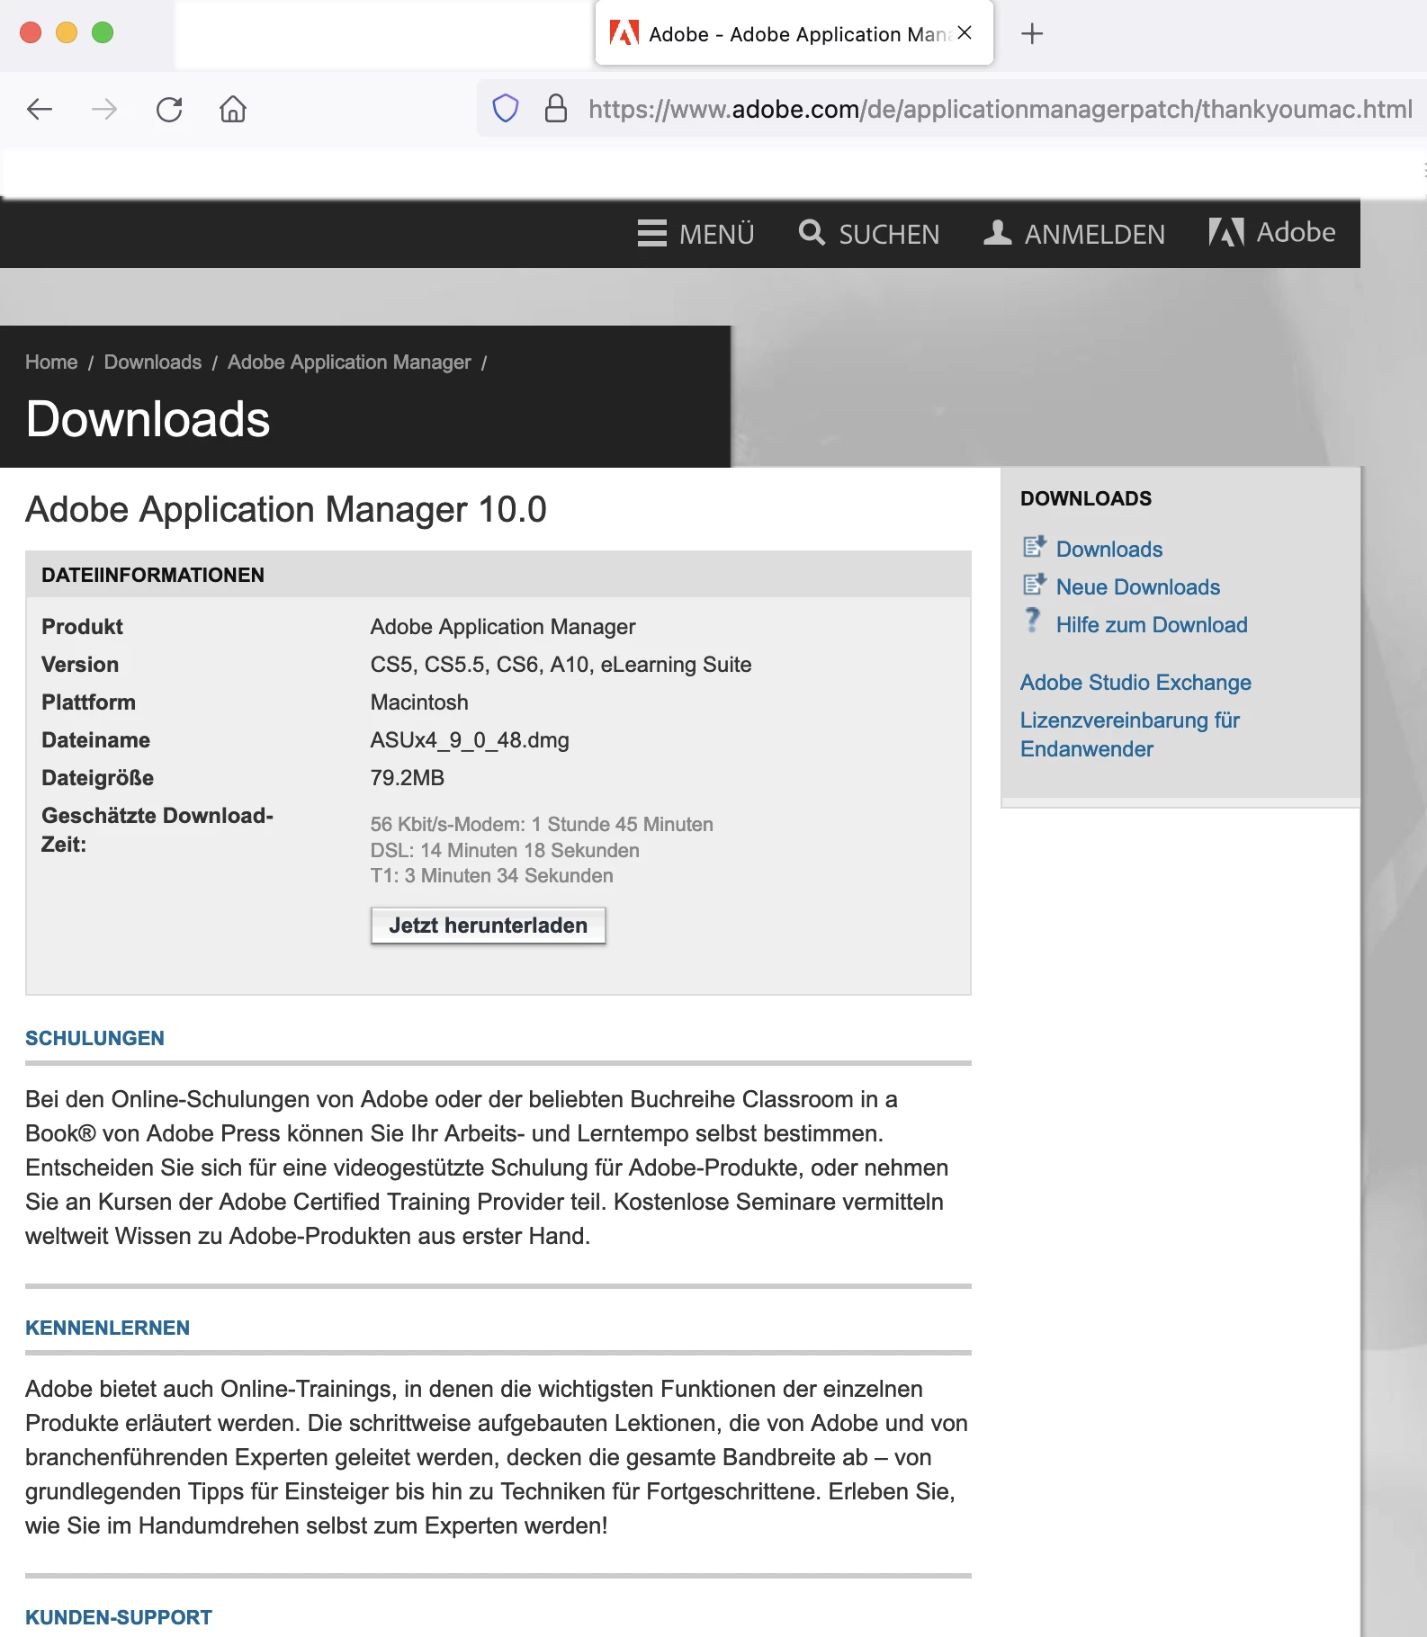Click the DOWNLOADS sidebar heading
Screen dimensions: 1427x1637
click(1086, 498)
